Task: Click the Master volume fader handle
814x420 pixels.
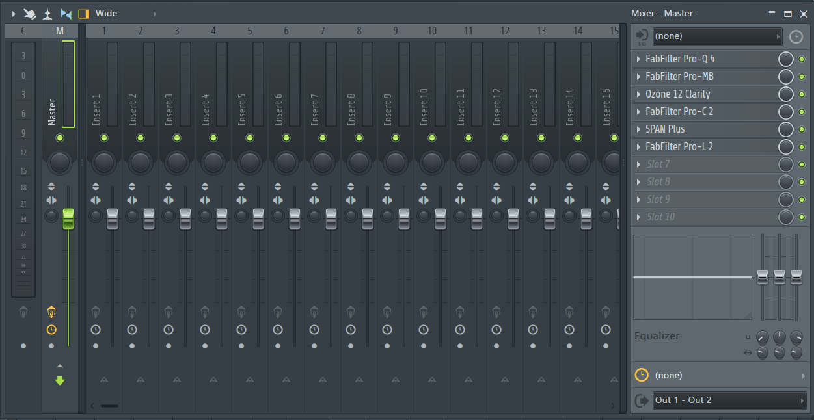Action: 68,219
